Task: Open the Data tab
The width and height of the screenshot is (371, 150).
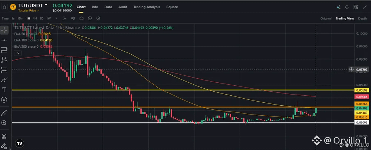Action: tap(108, 7)
